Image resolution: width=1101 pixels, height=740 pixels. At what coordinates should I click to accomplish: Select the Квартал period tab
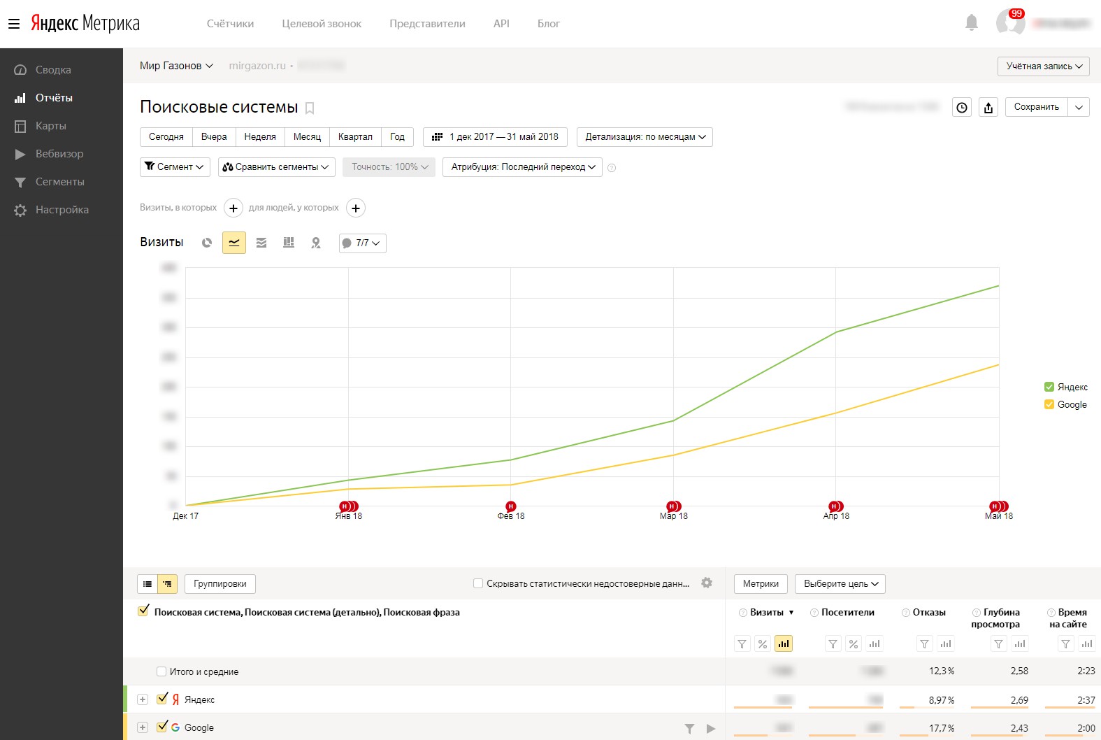tap(355, 137)
